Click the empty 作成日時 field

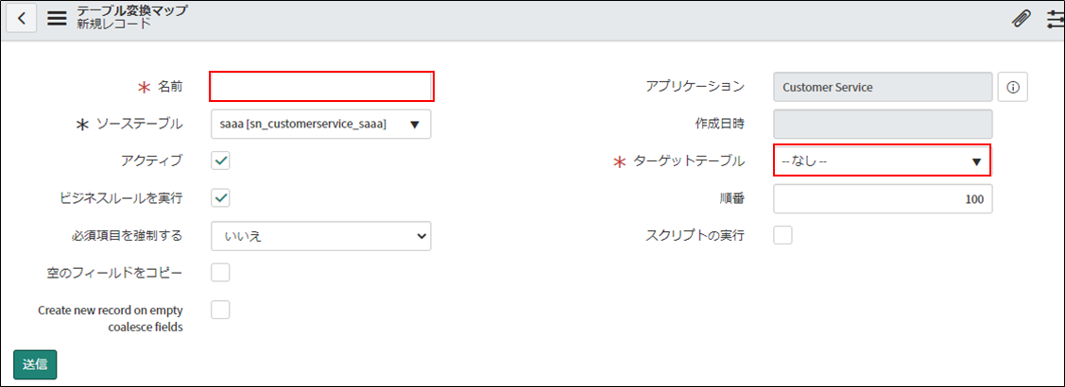pyautogui.click(x=883, y=125)
